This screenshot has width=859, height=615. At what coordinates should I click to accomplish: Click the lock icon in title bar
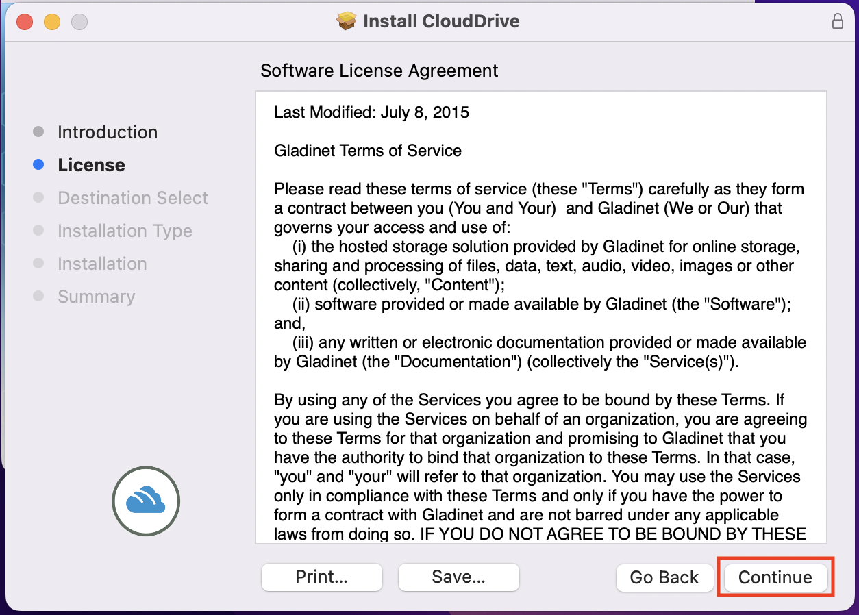(837, 21)
